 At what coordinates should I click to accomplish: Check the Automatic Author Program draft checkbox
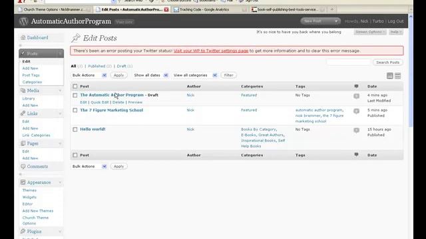[75, 95]
